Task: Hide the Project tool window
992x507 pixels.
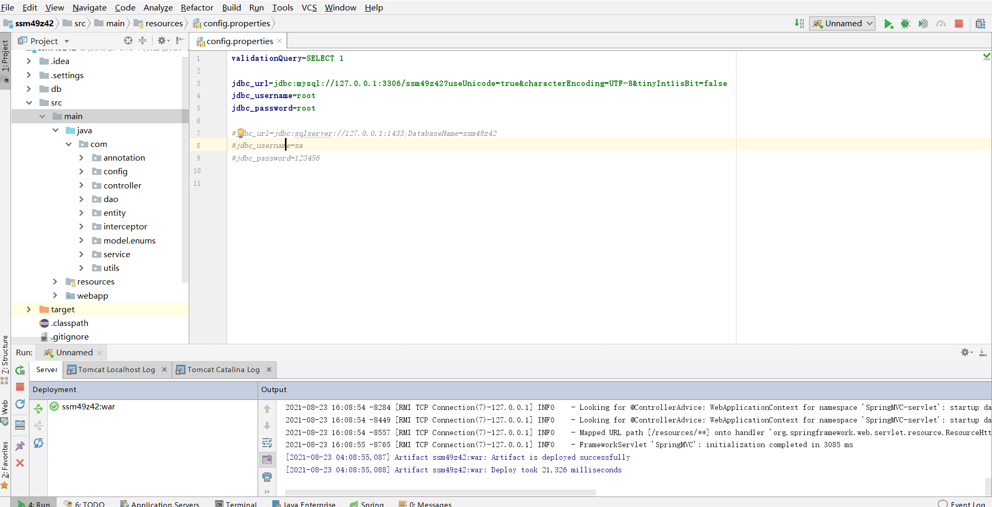Action: (180, 40)
